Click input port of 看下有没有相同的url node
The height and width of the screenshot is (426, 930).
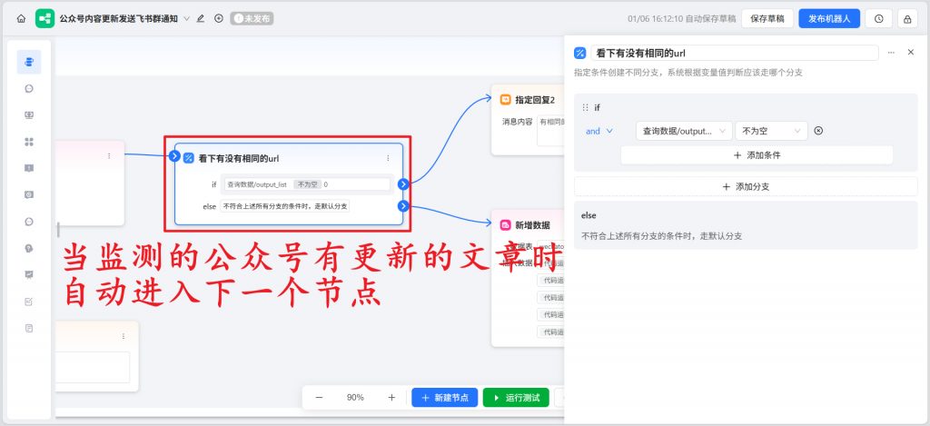(174, 156)
